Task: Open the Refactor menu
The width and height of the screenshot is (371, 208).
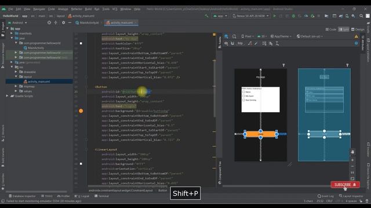Action: (77, 9)
